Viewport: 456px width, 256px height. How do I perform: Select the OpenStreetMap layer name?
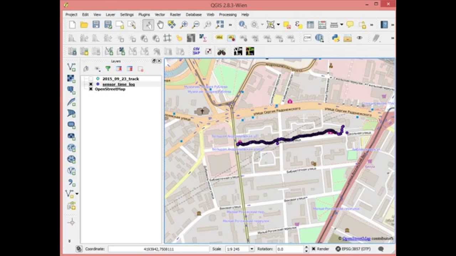pyautogui.click(x=110, y=89)
